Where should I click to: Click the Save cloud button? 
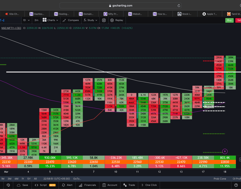pyautogui.click(x=23, y=185)
